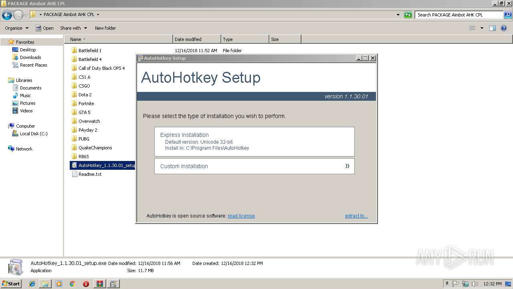Open Recent Places in sidebar
This screenshot has width=513, height=289.
coord(33,65)
